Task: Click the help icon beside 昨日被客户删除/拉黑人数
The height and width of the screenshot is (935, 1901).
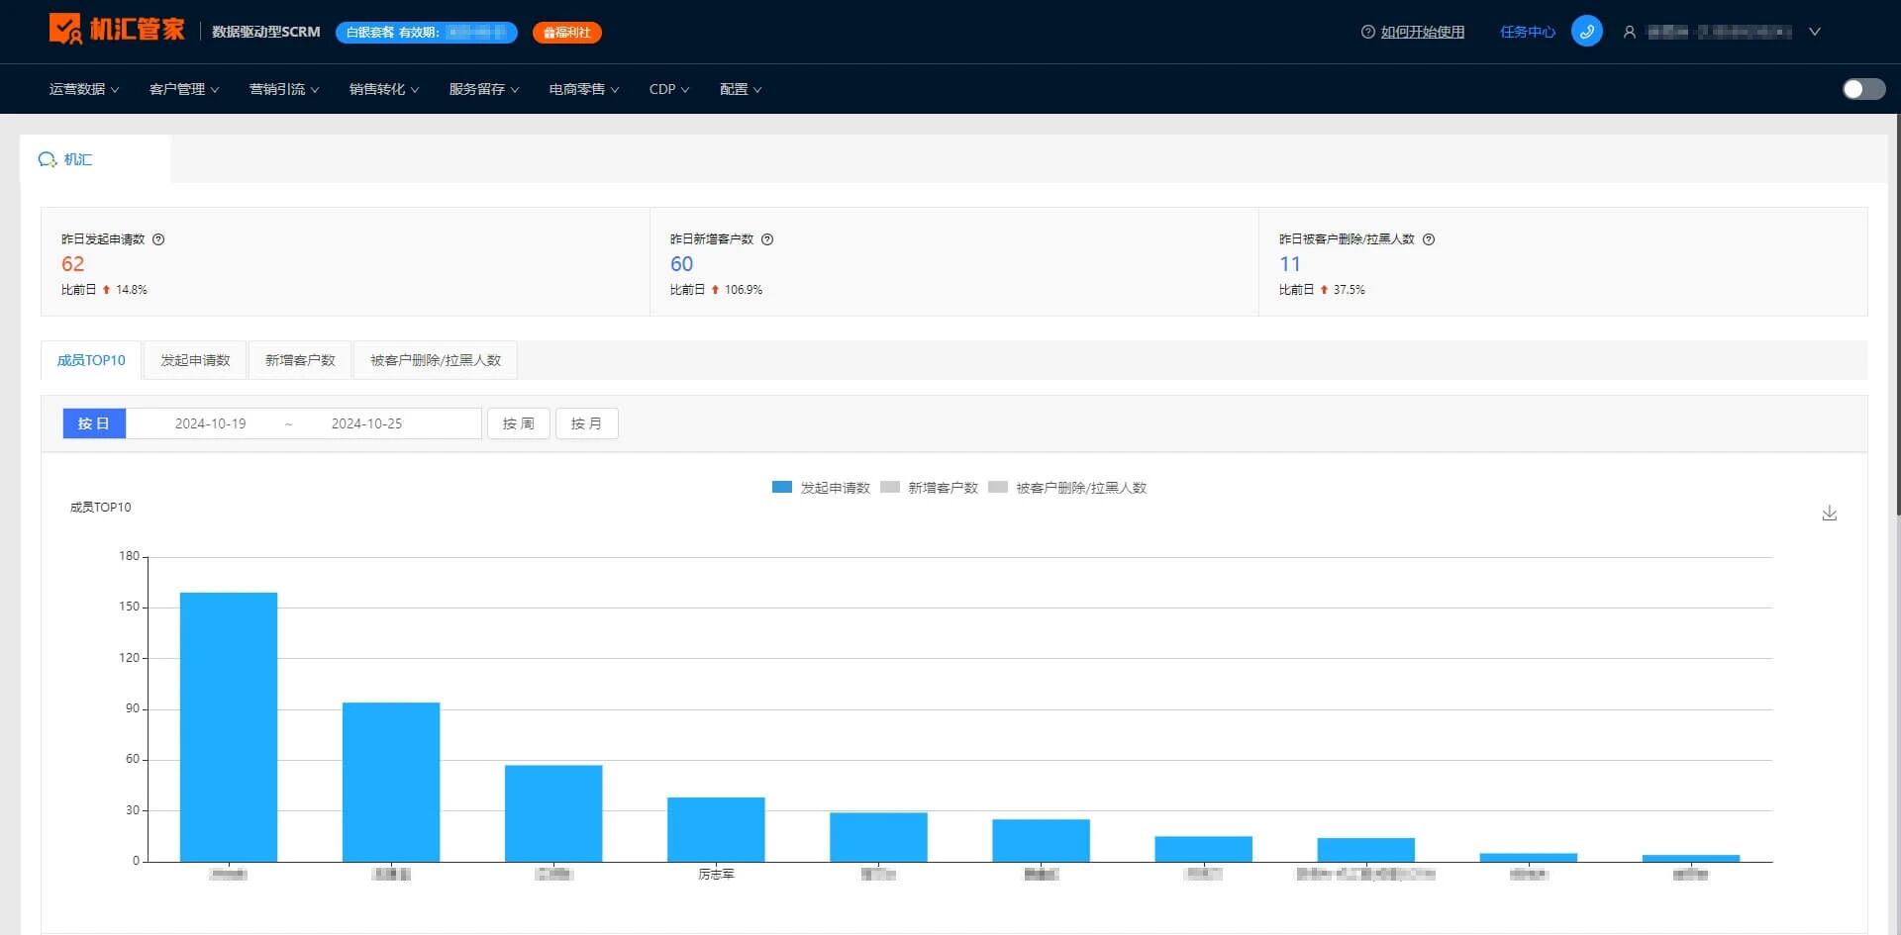Action: click(1429, 239)
